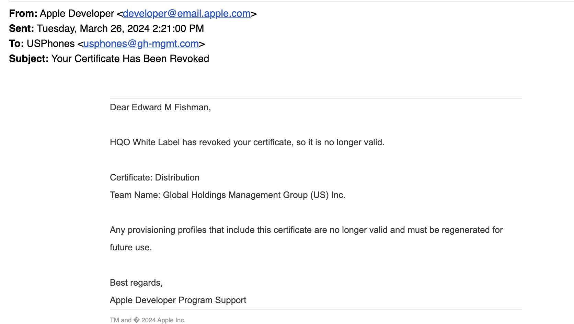The image size is (574, 324).
Task: Click the "Best regards," closing line
Action: [x=136, y=283]
